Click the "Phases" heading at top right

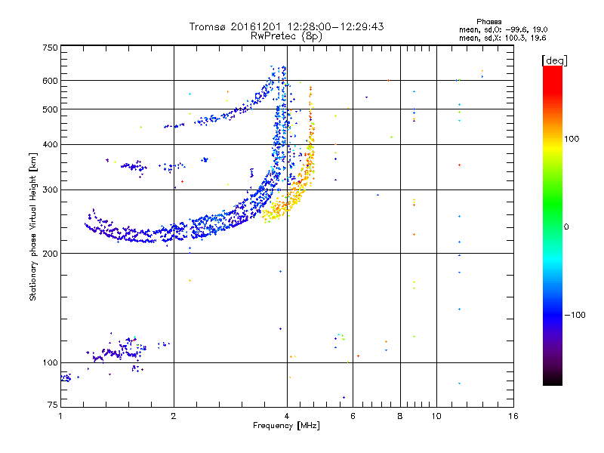coord(488,22)
